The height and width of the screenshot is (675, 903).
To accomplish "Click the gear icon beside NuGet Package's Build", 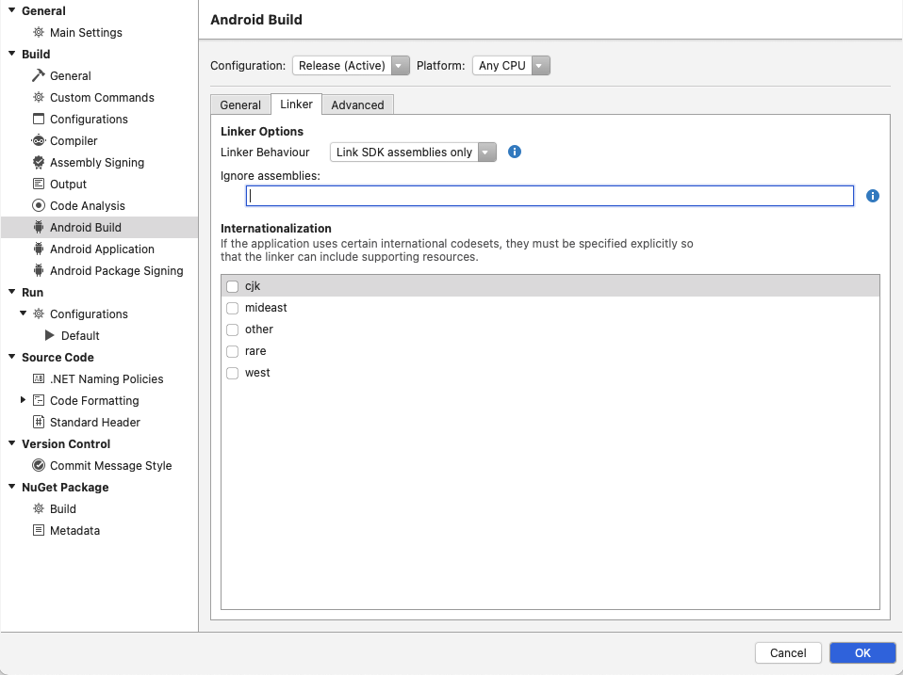I will [38, 508].
